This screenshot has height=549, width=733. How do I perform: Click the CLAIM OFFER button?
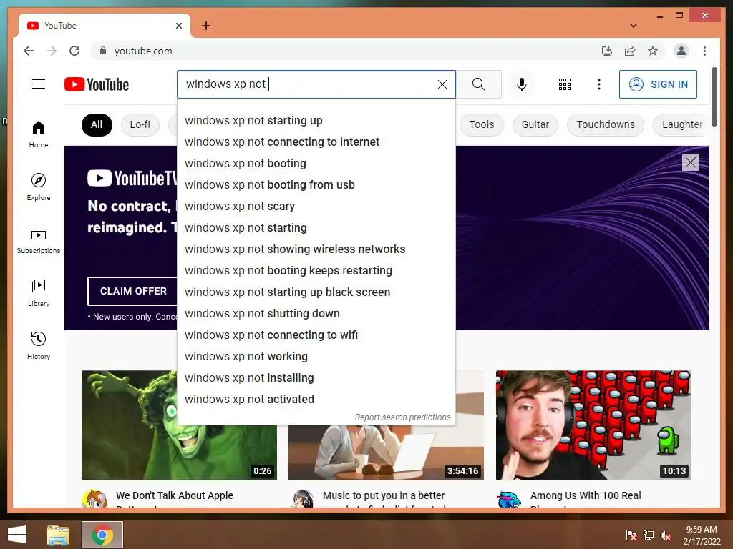coord(132,291)
